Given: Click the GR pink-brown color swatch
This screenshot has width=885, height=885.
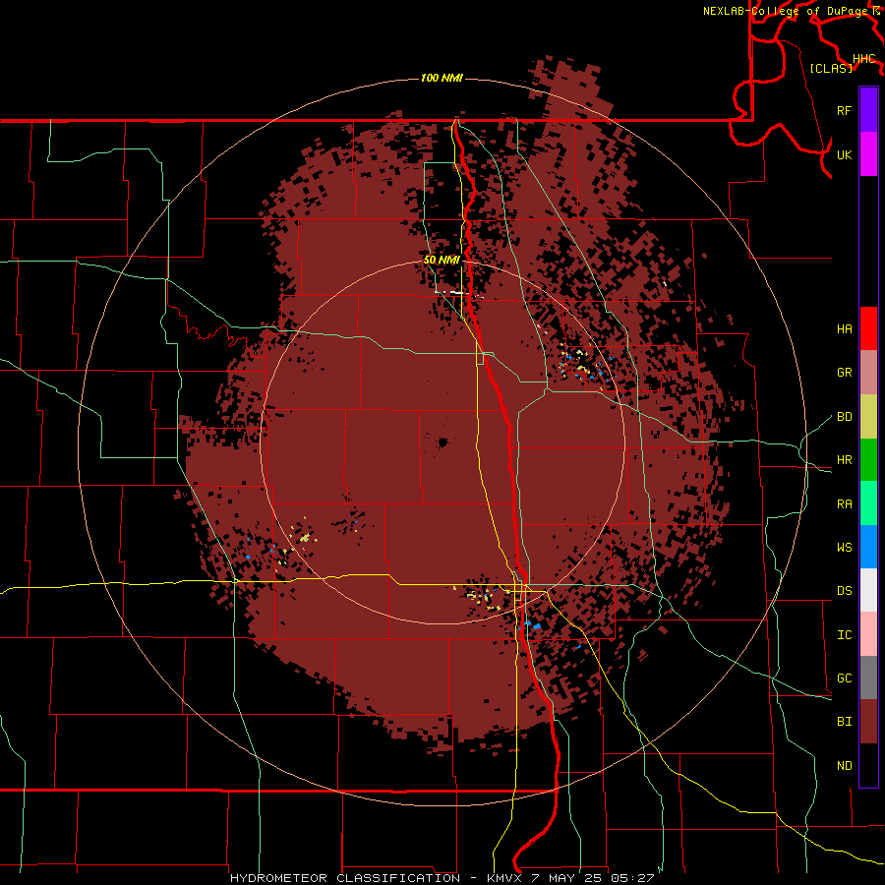Looking at the screenshot, I should 868,373.
